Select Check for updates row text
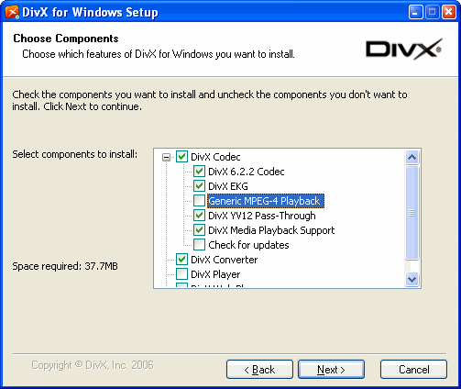The image size is (461, 389). [x=248, y=245]
